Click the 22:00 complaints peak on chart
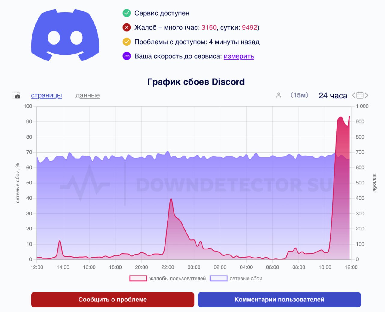385x312 pixels. tap(171, 199)
